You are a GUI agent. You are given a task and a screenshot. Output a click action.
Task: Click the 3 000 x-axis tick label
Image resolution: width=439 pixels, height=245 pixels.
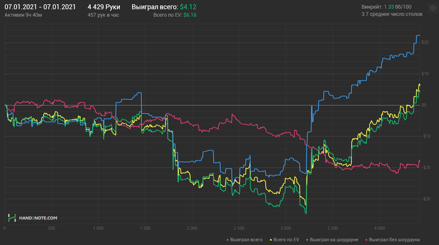(286, 228)
